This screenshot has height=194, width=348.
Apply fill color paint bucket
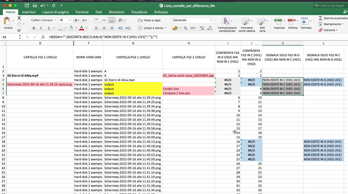[71, 28]
